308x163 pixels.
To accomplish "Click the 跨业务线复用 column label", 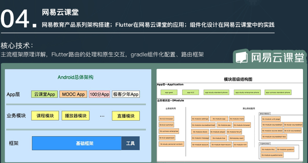I will pyautogui.click(x=249, y=108).
